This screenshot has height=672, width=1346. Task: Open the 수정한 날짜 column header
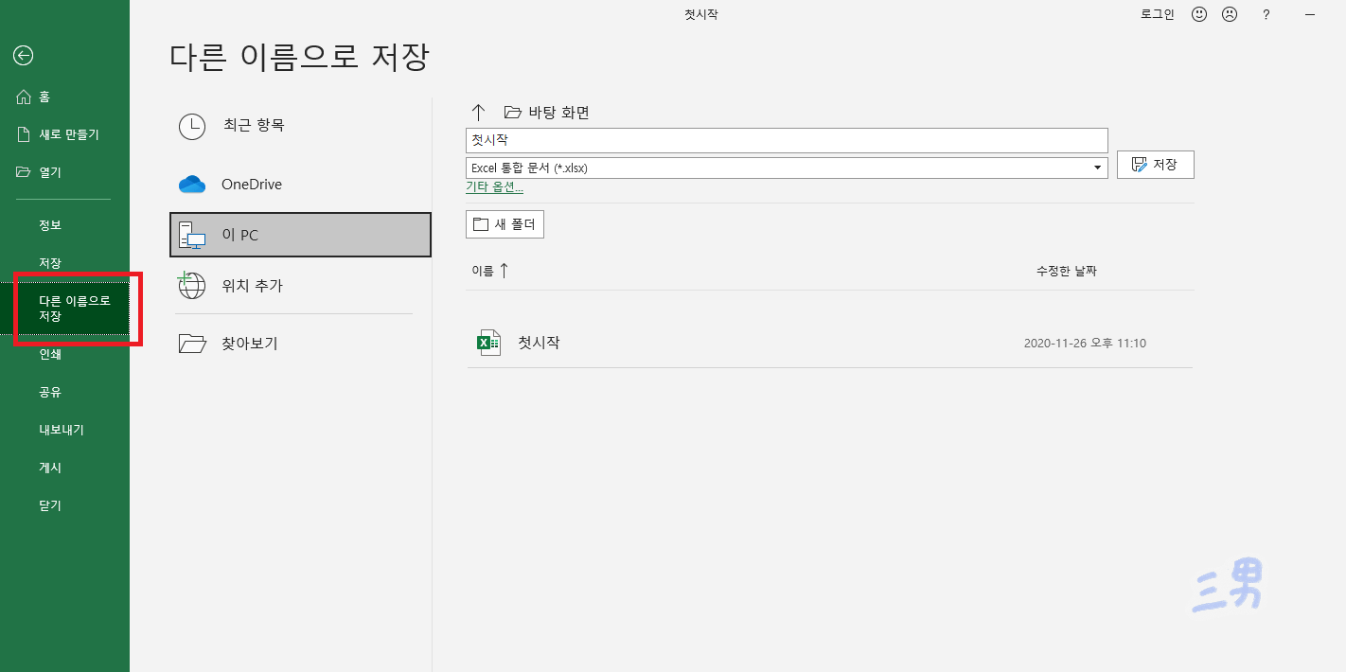click(1067, 270)
